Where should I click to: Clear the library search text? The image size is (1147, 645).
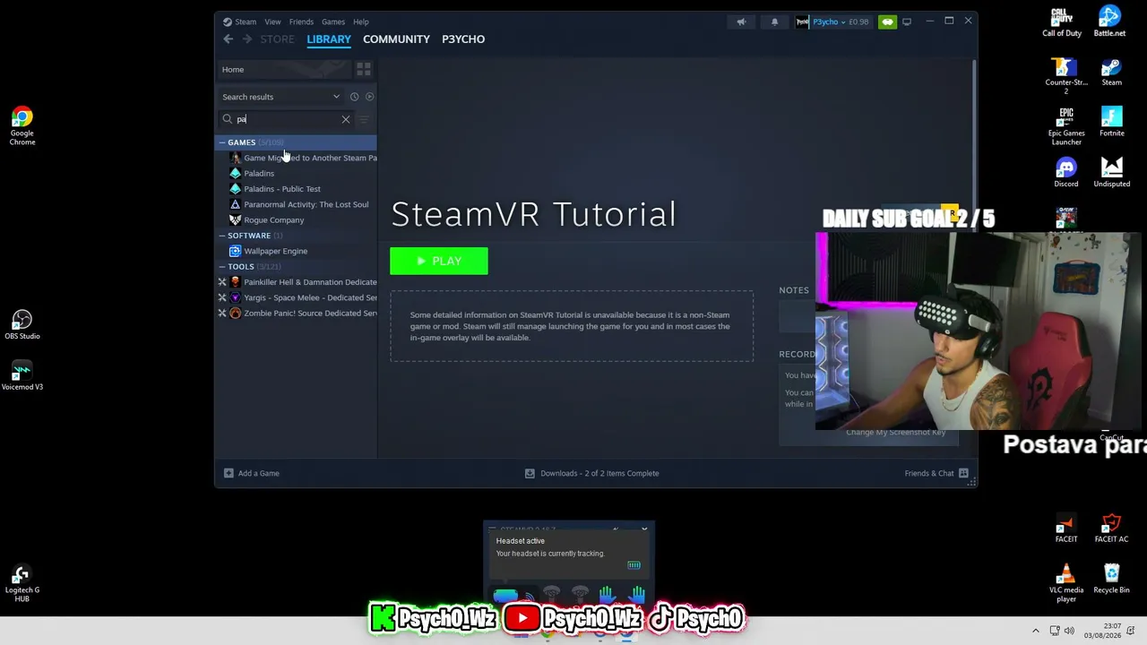click(x=346, y=119)
